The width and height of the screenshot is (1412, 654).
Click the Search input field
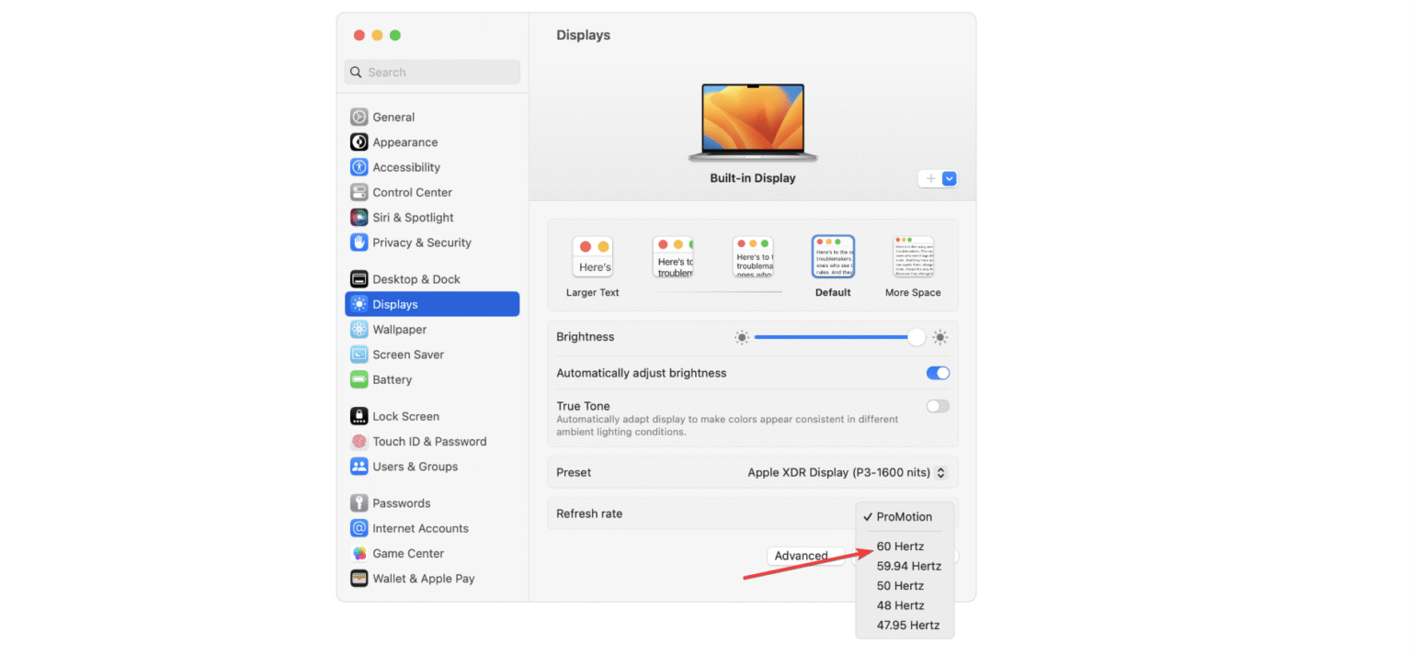[x=432, y=73]
